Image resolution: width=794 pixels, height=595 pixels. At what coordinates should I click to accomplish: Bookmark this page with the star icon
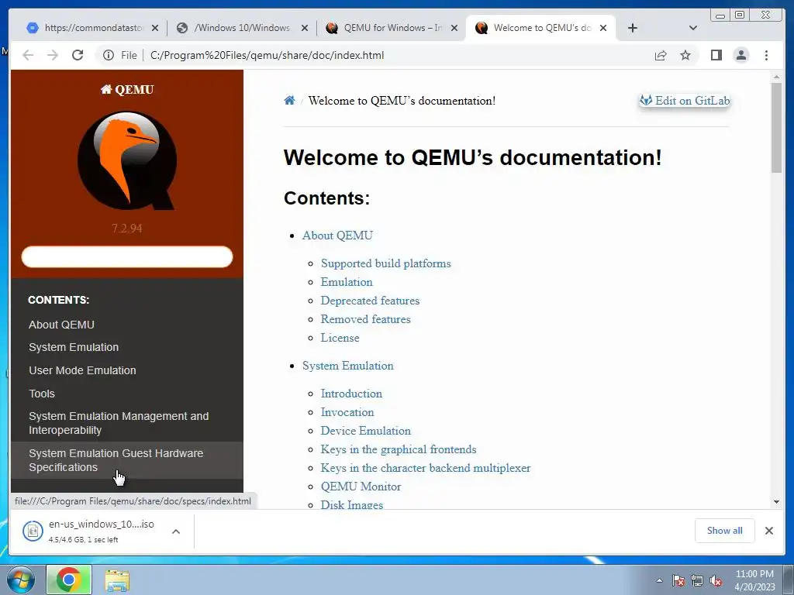685,55
